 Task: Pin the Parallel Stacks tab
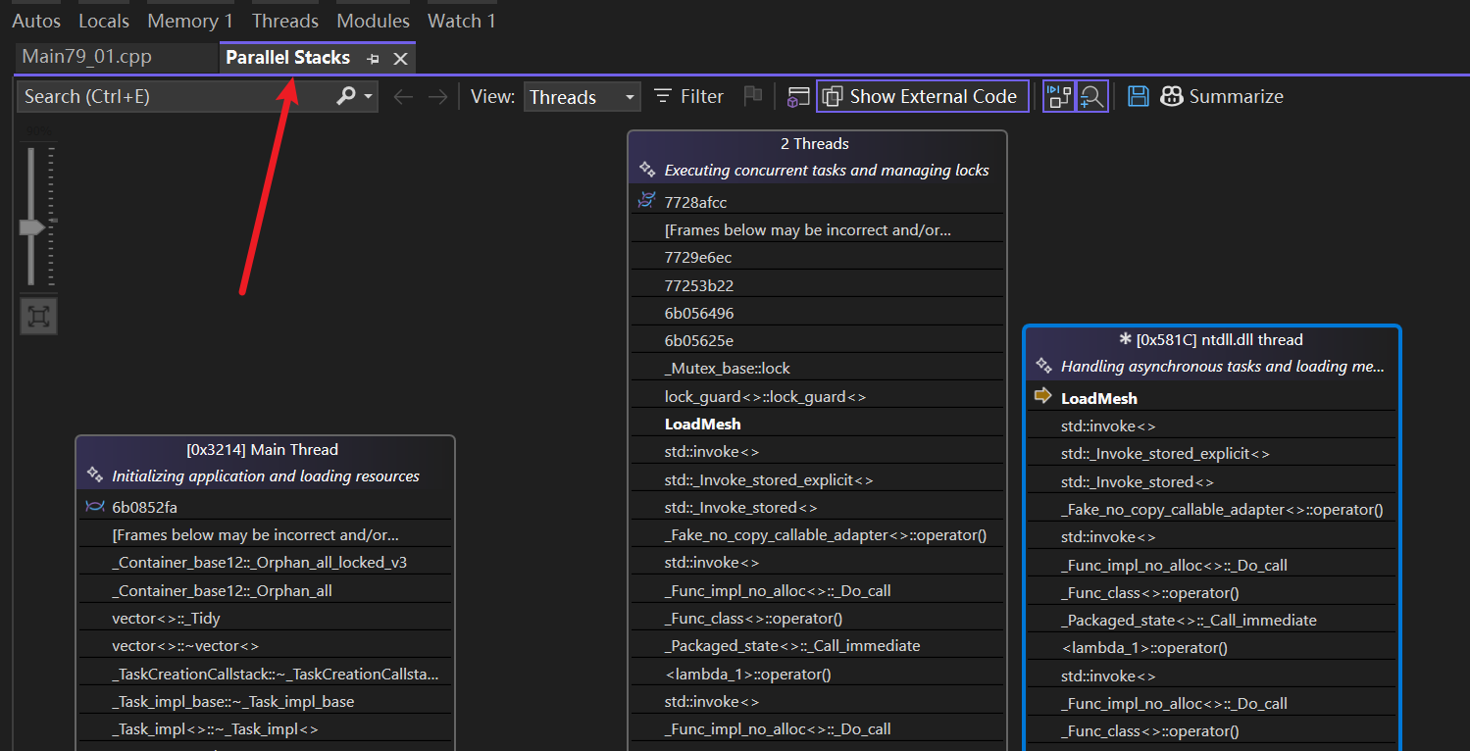[x=374, y=59]
